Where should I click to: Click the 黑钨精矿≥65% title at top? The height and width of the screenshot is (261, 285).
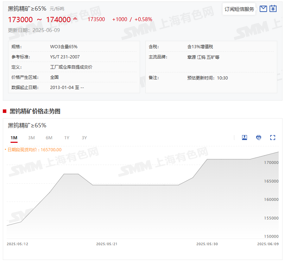point(27,8)
